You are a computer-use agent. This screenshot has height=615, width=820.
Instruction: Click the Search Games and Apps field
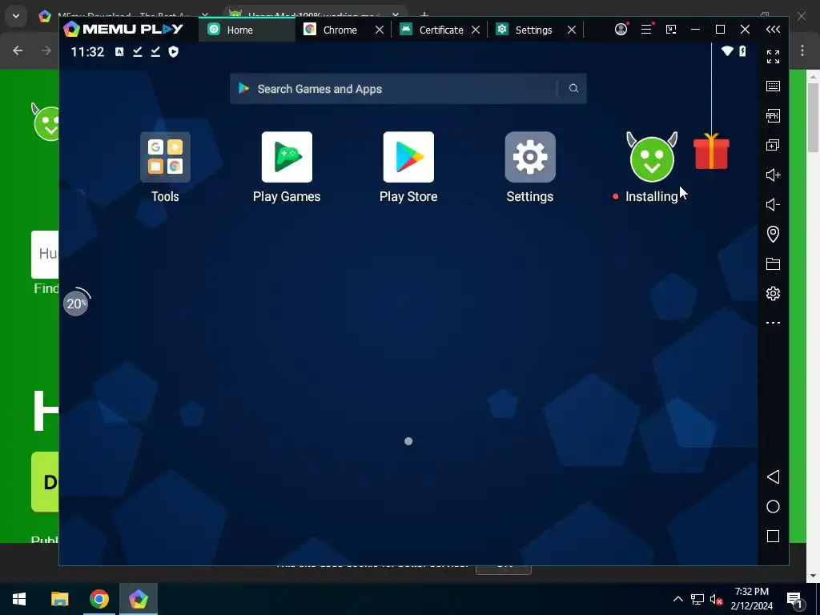pos(408,88)
